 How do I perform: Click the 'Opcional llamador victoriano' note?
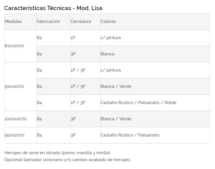point(68,160)
